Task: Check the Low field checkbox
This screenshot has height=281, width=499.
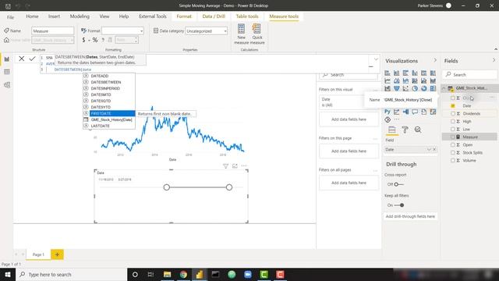Action: pyautogui.click(x=453, y=130)
